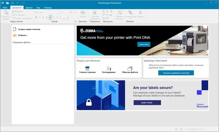Open Свойства документа document properties
This screenshot has width=219, height=132.
(95, 15)
